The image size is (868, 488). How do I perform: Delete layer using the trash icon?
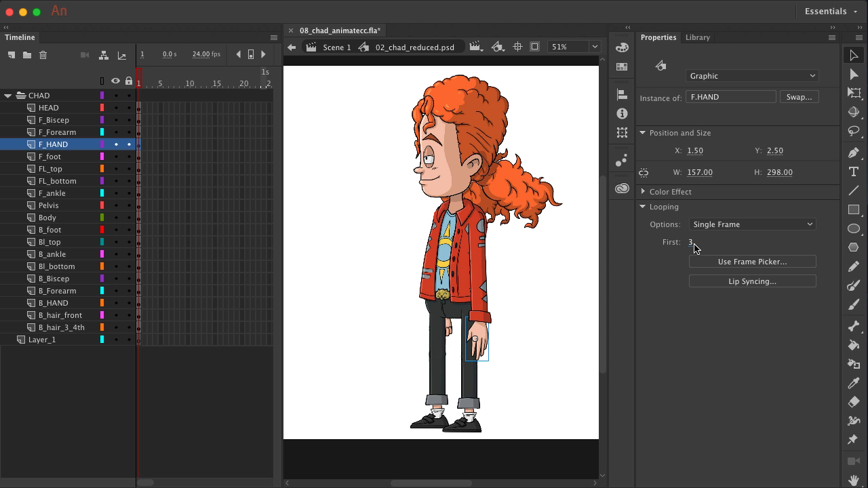pyautogui.click(x=43, y=55)
